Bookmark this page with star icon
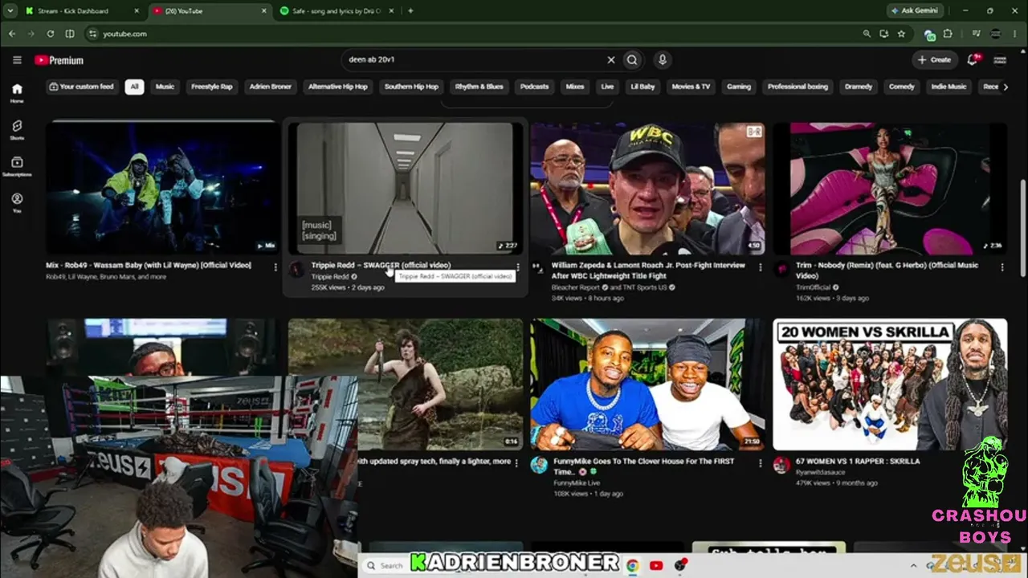This screenshot has width=1028, height=578. coord(901,34)
